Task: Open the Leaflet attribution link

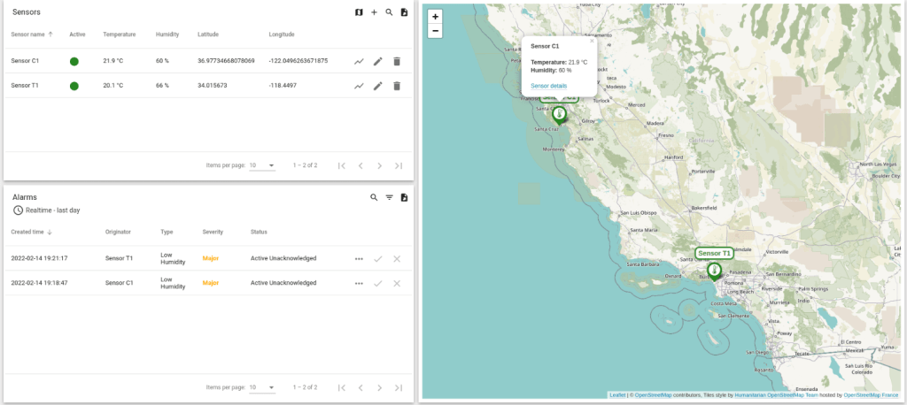Action: click(617, 395)
